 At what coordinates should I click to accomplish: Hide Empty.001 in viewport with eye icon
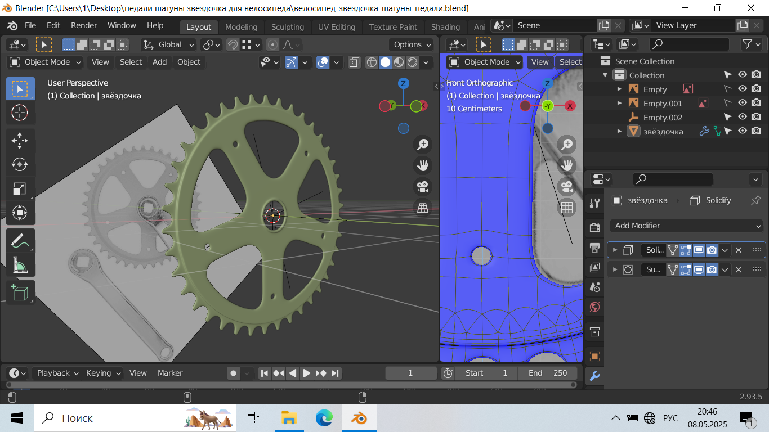pyautogui.click(x=743, y=103)
